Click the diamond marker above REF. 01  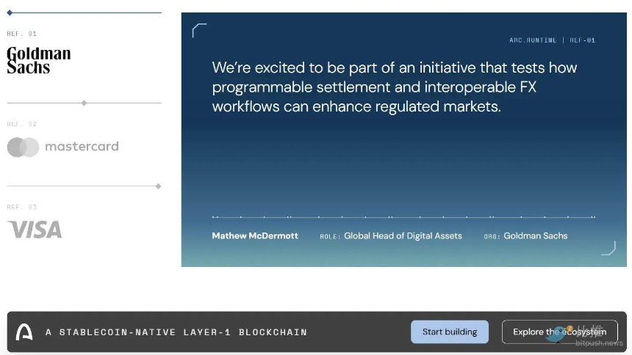pyautogui.click(x=10, y=13)
